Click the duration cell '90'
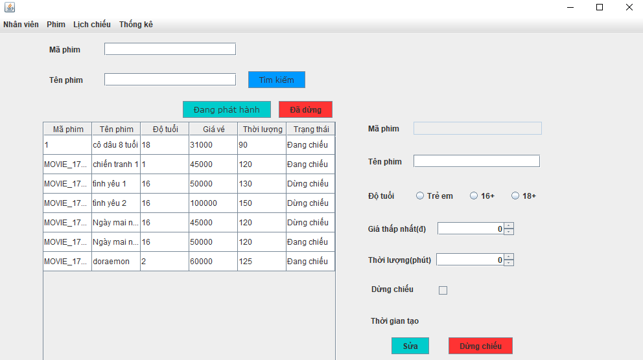643x360 pixels. [x=262, y=145]
